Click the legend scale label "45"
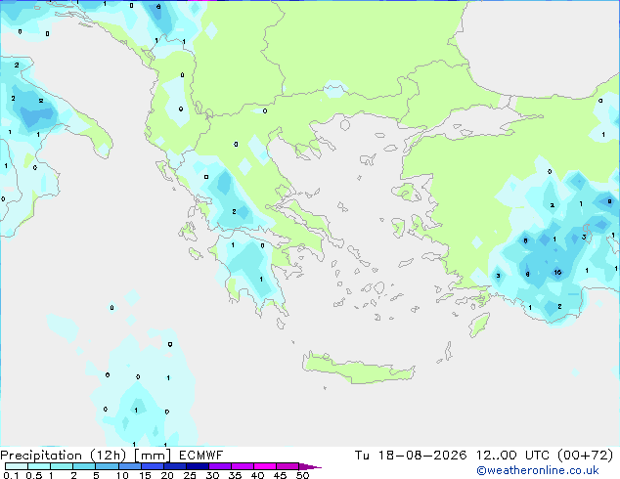The height and width of the screenshot is (479, 620). [281, 475]
